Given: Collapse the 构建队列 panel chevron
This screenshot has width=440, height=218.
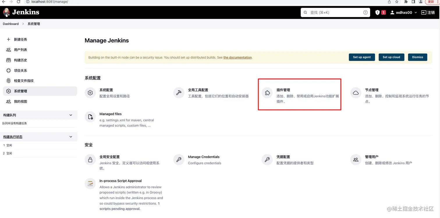Looking at the screenshot, I should pyautogui.click(x=71, y=115).
